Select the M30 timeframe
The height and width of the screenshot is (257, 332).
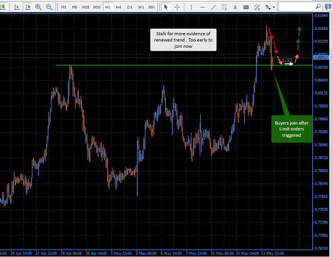pyautogui.click(x=97, y=7)
